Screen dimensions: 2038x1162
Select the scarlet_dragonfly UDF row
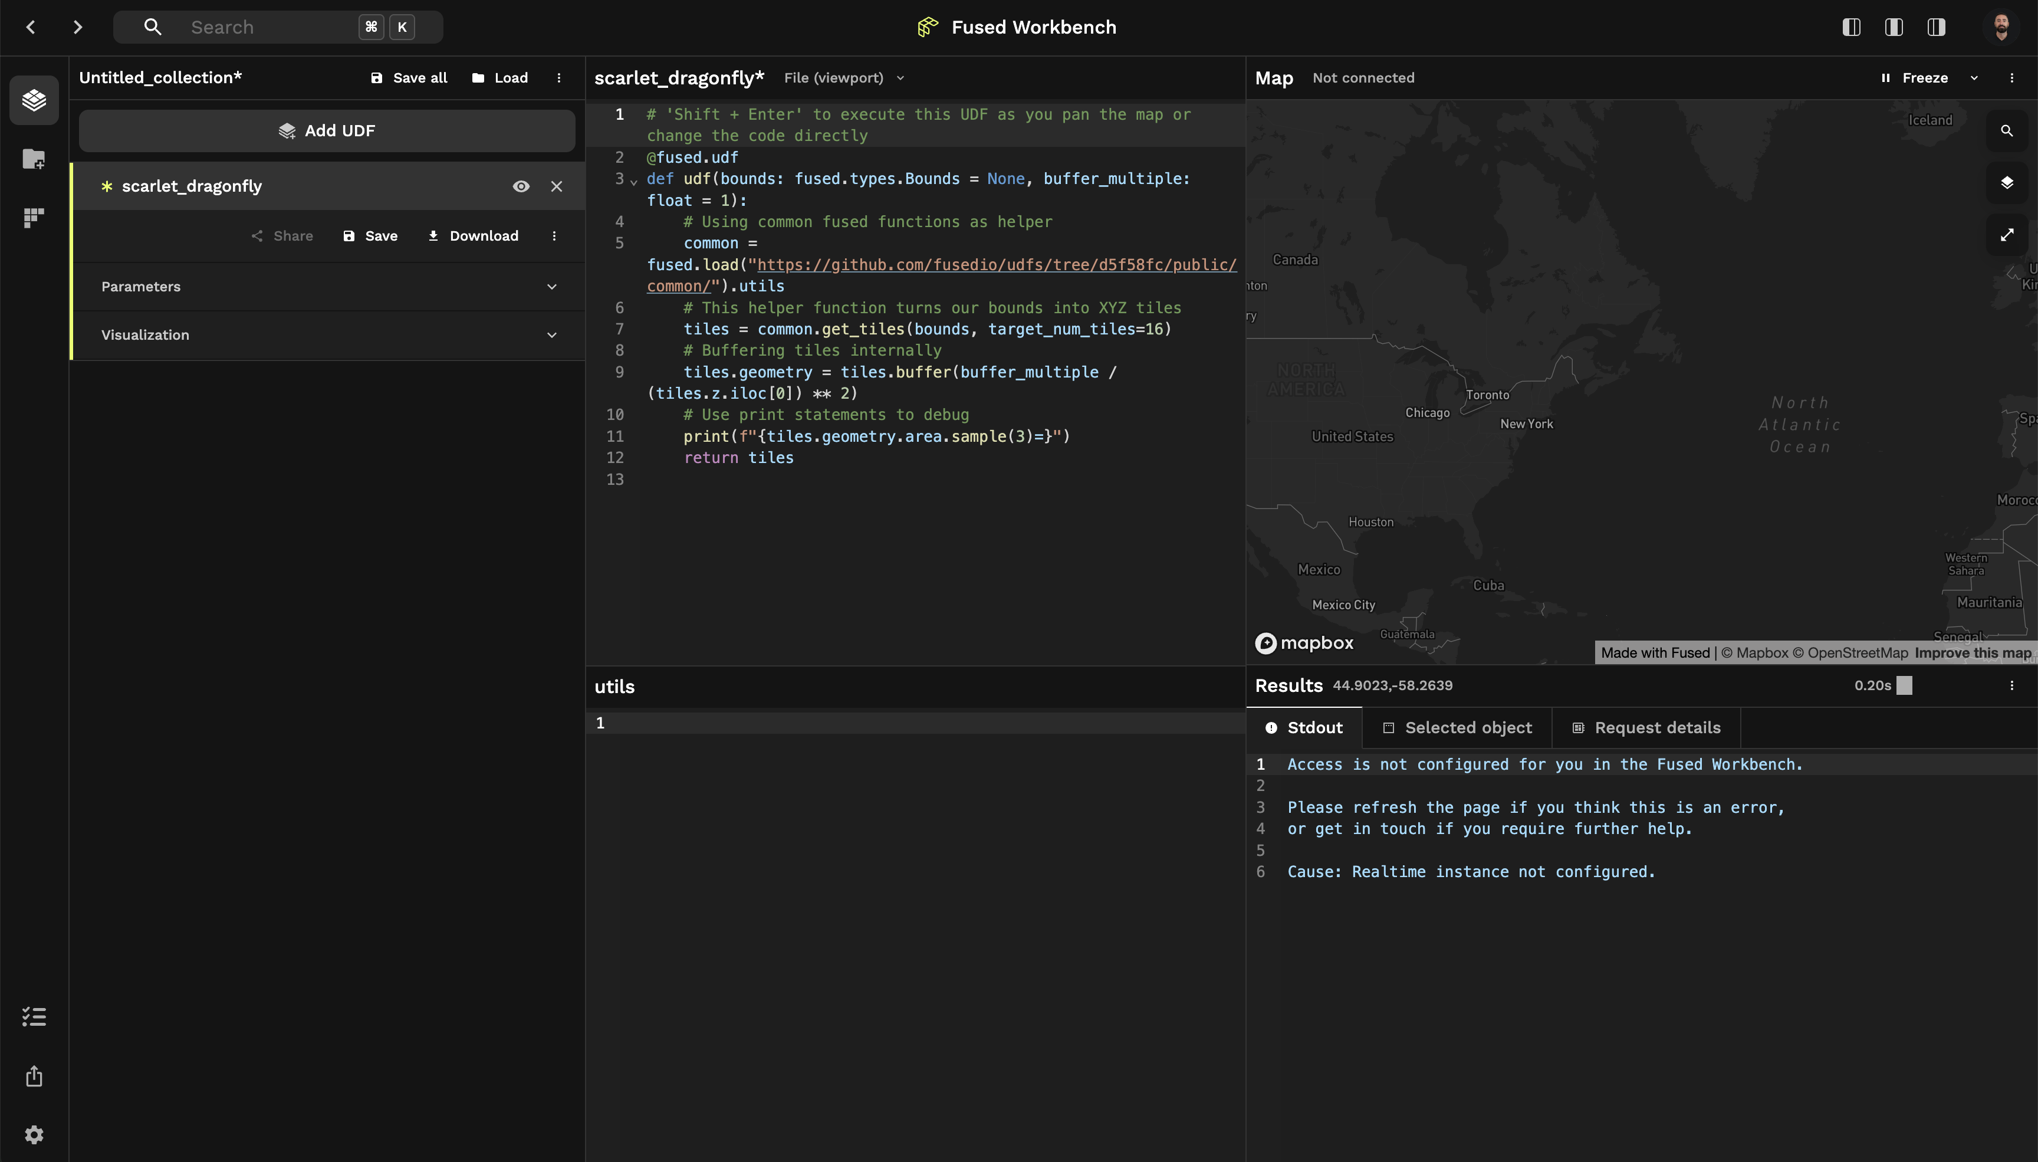[x=328, y=186]
